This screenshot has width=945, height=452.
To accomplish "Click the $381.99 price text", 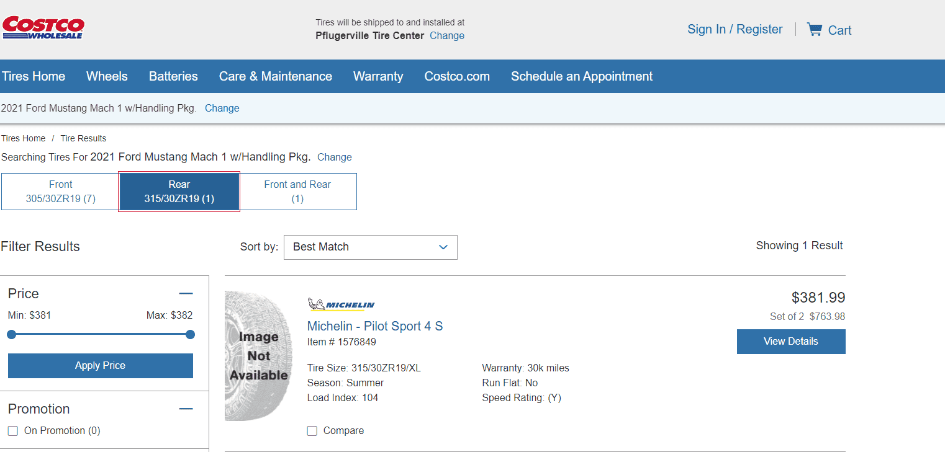I will (x=818, y=298).
